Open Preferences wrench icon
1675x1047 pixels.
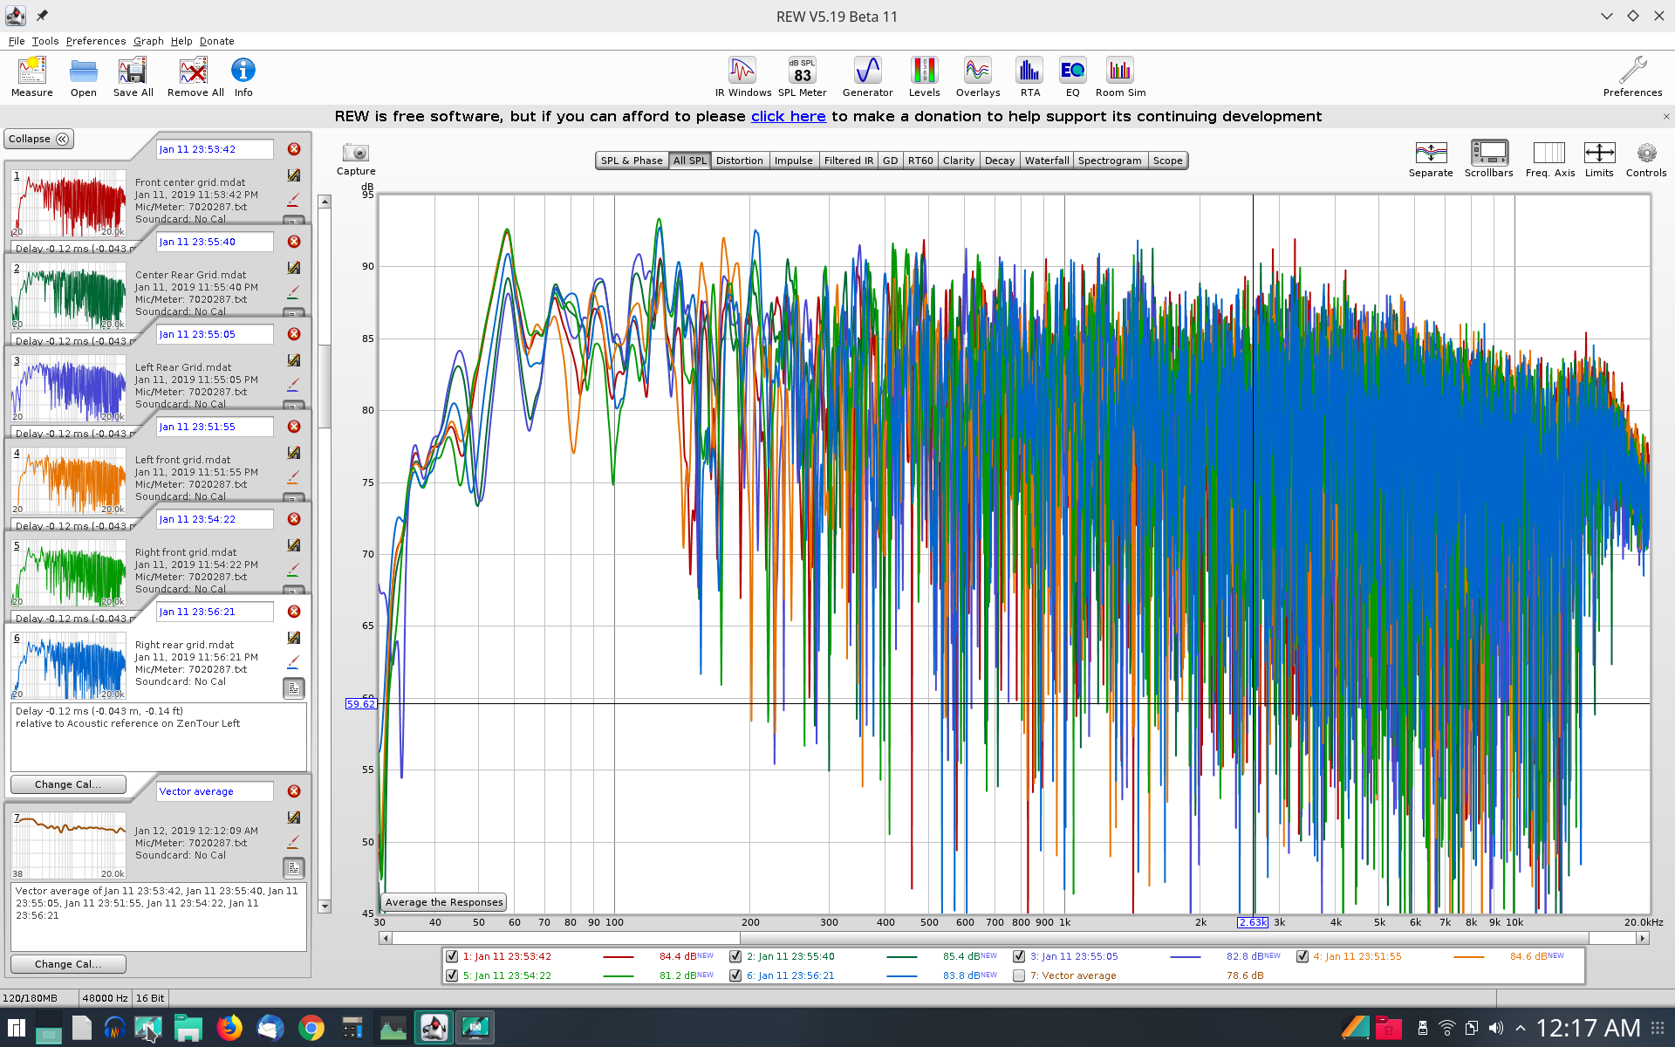1632,77
